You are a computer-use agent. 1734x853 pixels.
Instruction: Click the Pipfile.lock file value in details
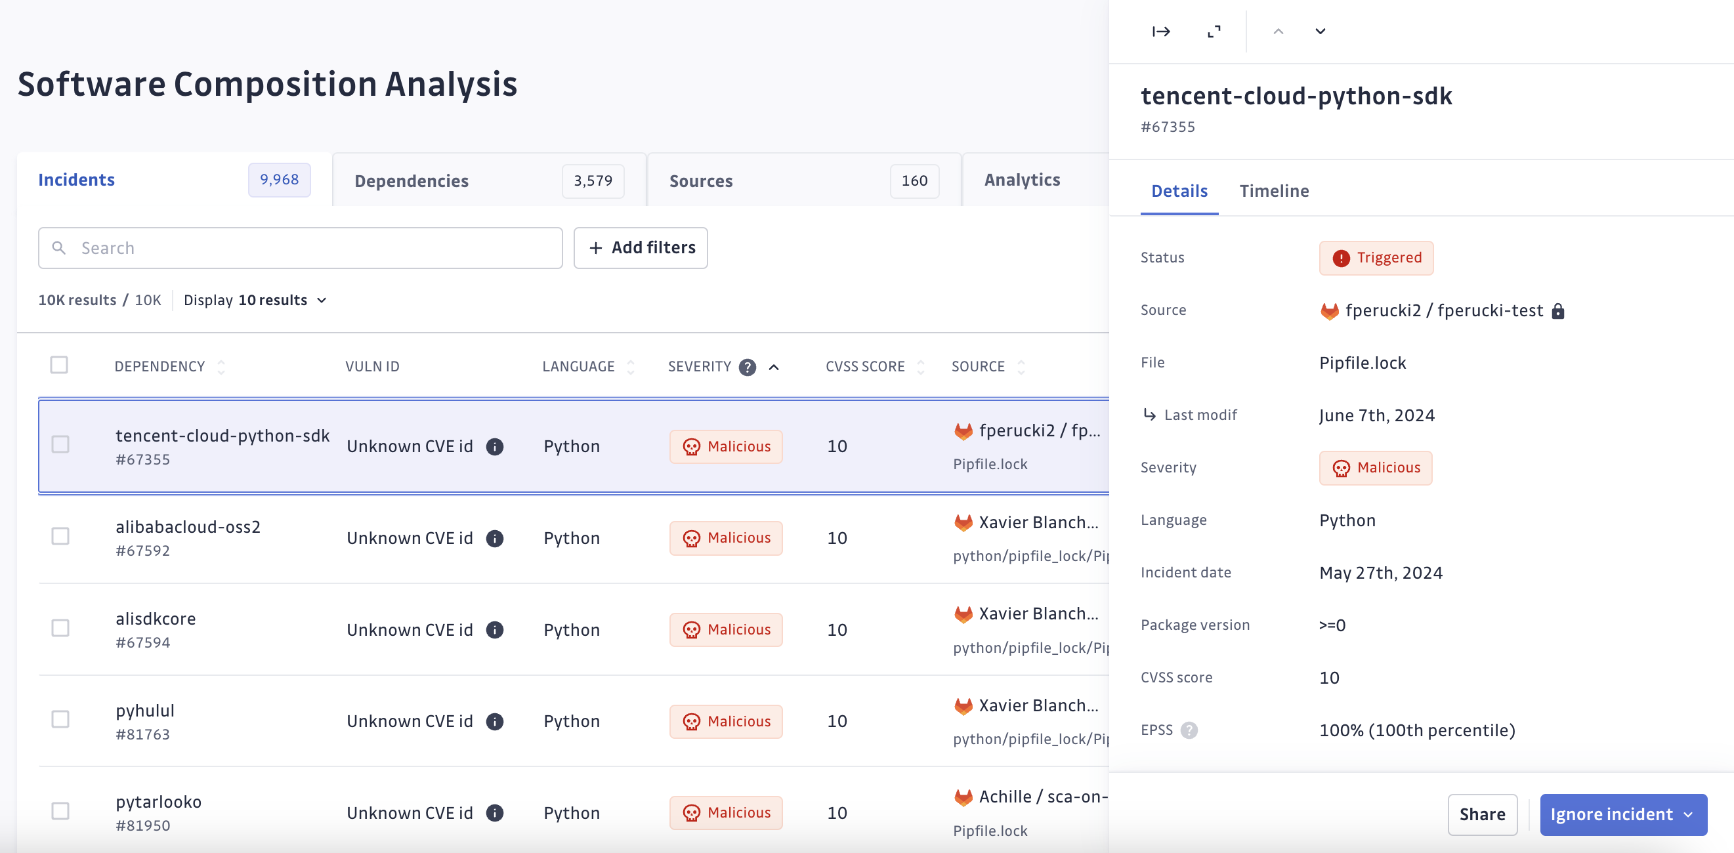(1363, 364)
